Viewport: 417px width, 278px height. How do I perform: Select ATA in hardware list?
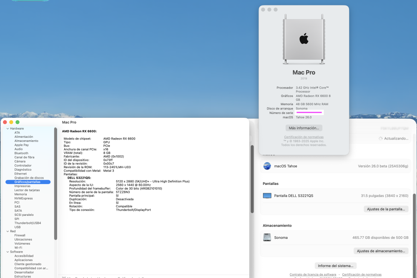click(x=17, y=133)
